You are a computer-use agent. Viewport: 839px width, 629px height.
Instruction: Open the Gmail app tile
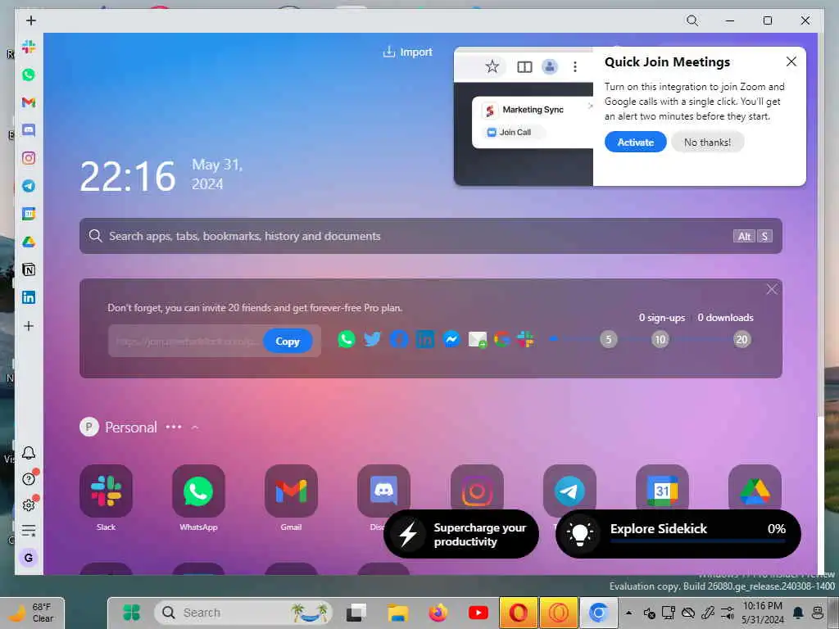(x=291, y=491)
